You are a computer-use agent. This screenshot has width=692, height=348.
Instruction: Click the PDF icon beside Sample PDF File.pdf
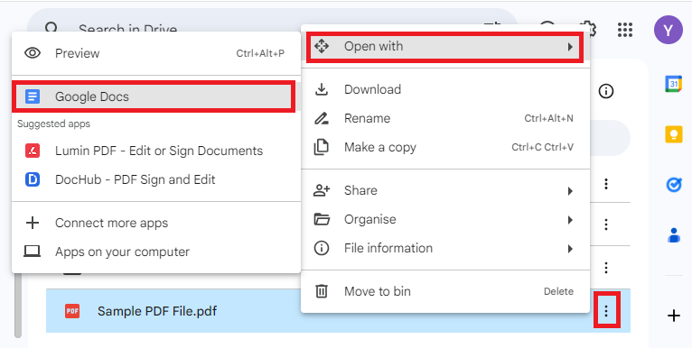coord(72,311)
